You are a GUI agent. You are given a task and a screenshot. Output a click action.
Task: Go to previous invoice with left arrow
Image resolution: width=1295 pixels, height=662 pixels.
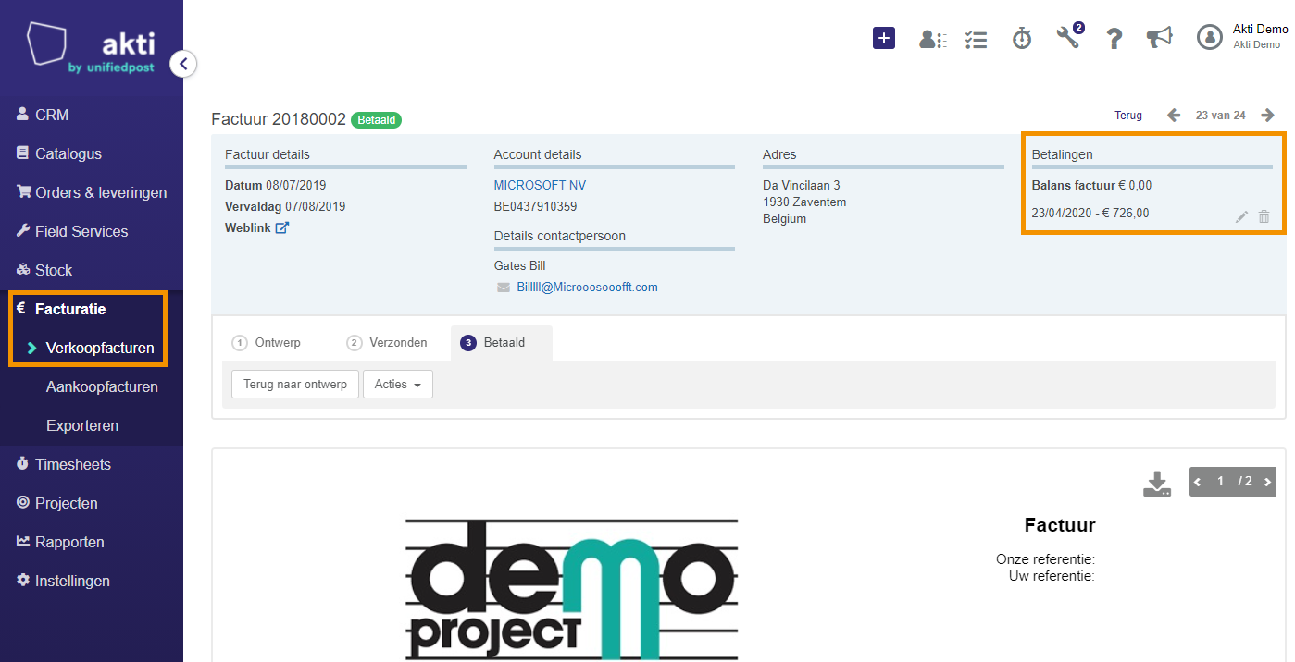point(1174,116)
